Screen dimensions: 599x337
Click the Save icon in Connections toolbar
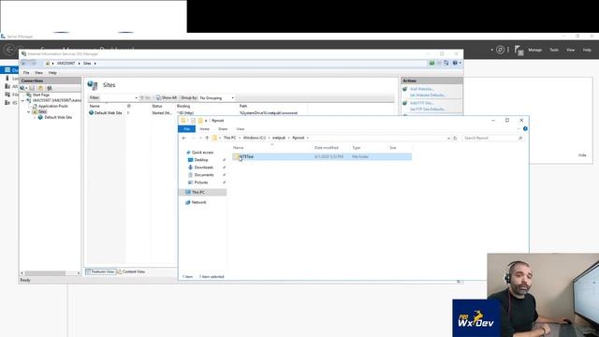[x=32, y=88]
